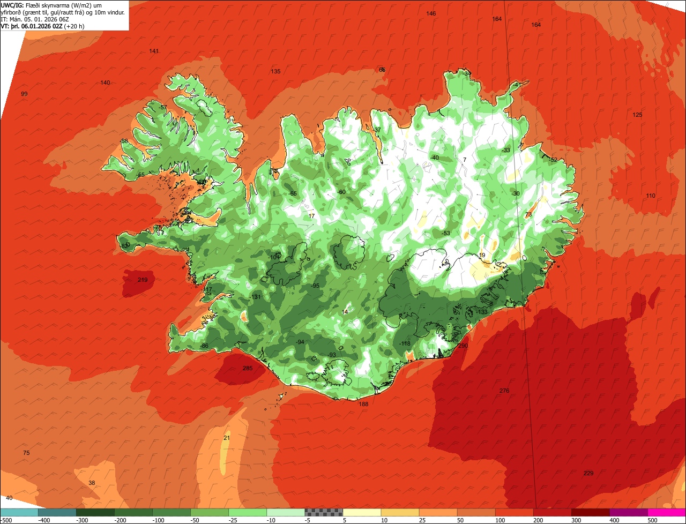Click the flux value 75 in the lower left
Screen dimensions: 686x524
pyautogui.click(x=26, y=453)
